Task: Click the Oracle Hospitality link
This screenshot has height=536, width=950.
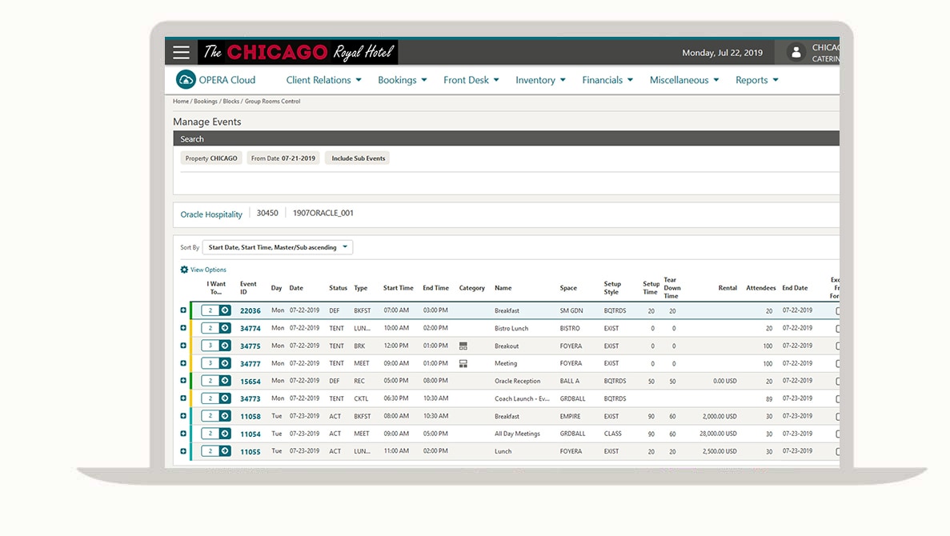Action: coord(211,214)
